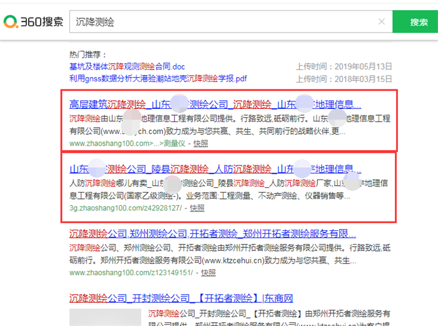The width and height of the screenshot is (438, 326).
Task: Click the green 搜索 button
Action: click(415, 22)
